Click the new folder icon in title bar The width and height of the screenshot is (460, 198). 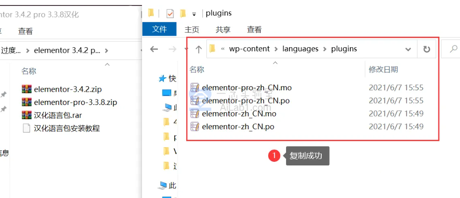[x=183, y=13]
